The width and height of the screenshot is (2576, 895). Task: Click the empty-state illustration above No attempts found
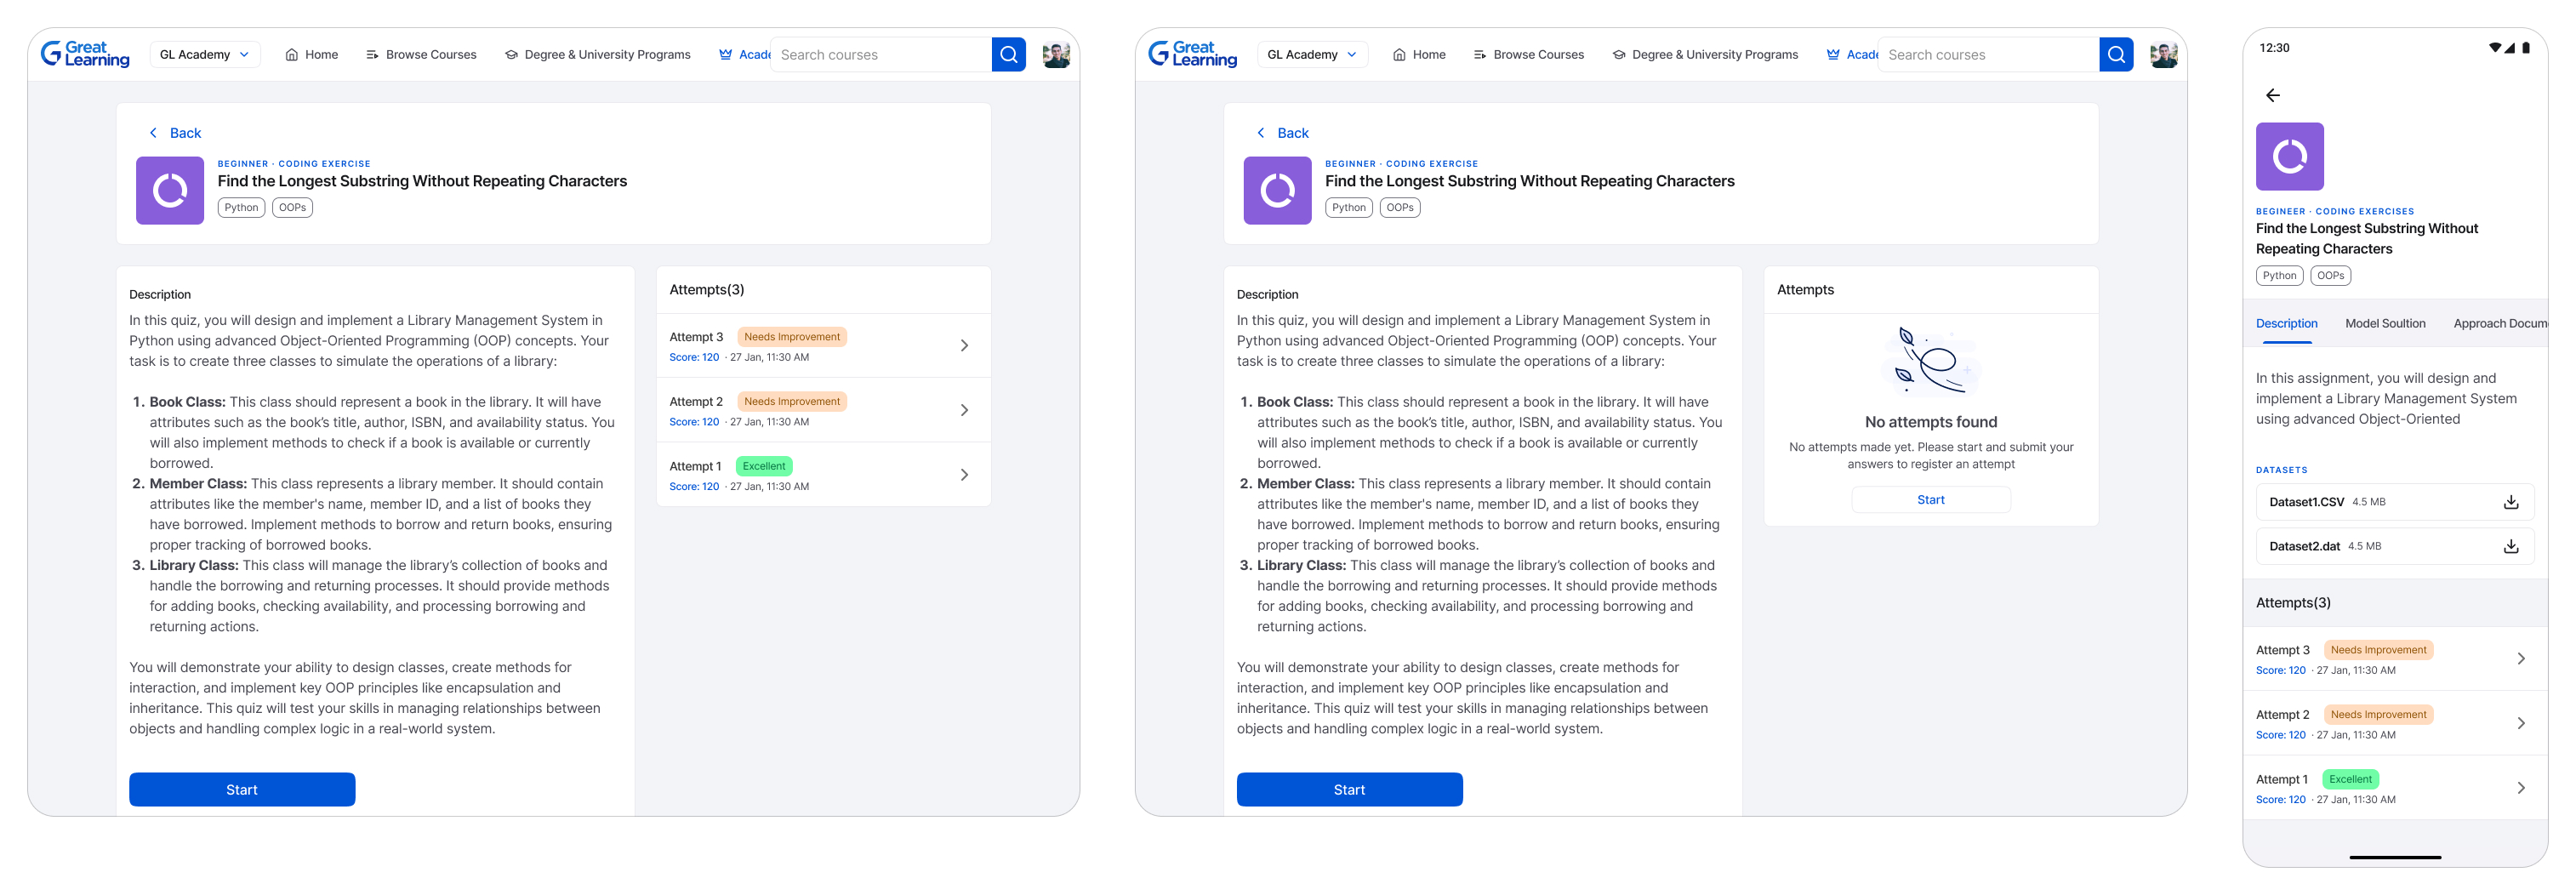[1930, 361]
